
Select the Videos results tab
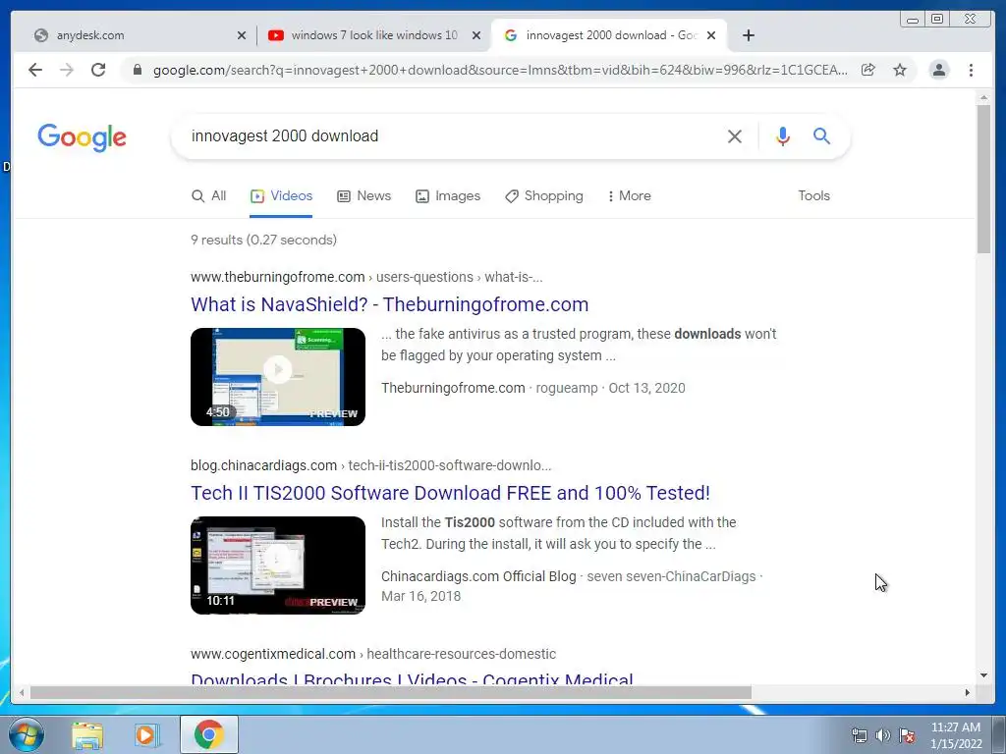click(281, 196)
